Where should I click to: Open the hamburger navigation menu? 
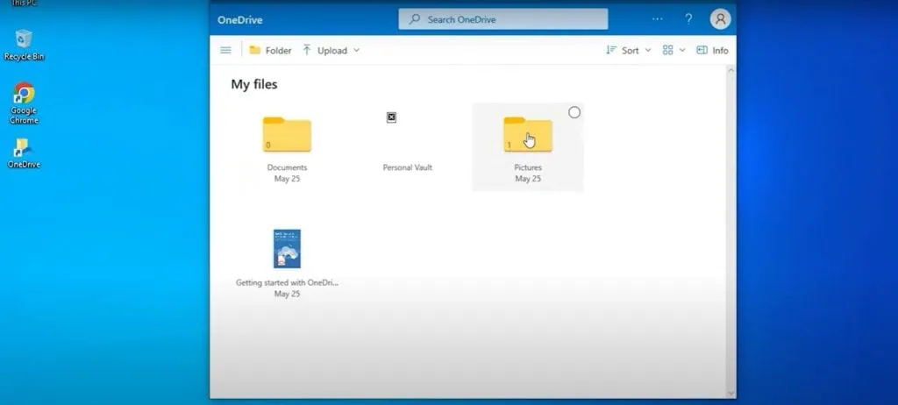tap(225, 51)
